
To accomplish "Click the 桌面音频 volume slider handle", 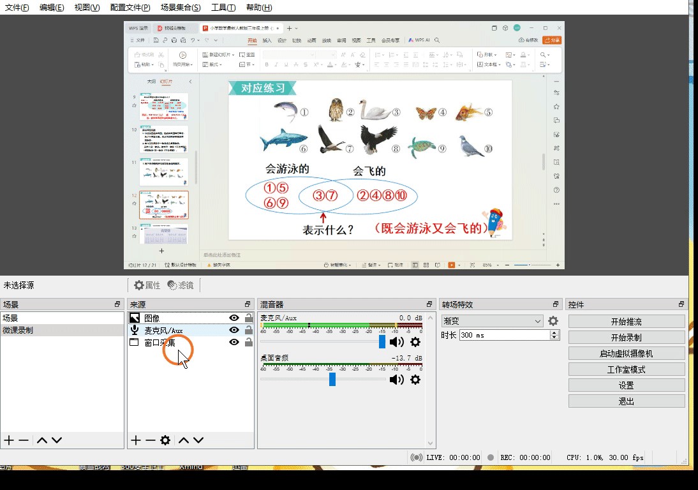I will [x=332, y=380].
